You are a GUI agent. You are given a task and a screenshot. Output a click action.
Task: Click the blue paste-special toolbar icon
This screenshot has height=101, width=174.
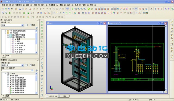click(x=41, y=13)
